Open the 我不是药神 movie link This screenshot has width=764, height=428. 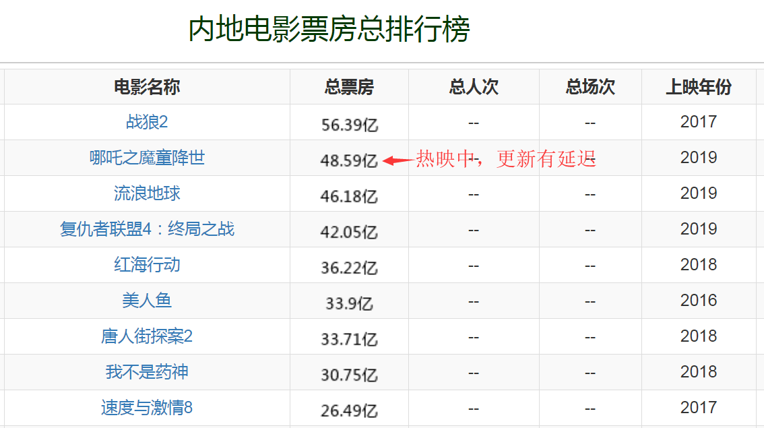[147, 372]
